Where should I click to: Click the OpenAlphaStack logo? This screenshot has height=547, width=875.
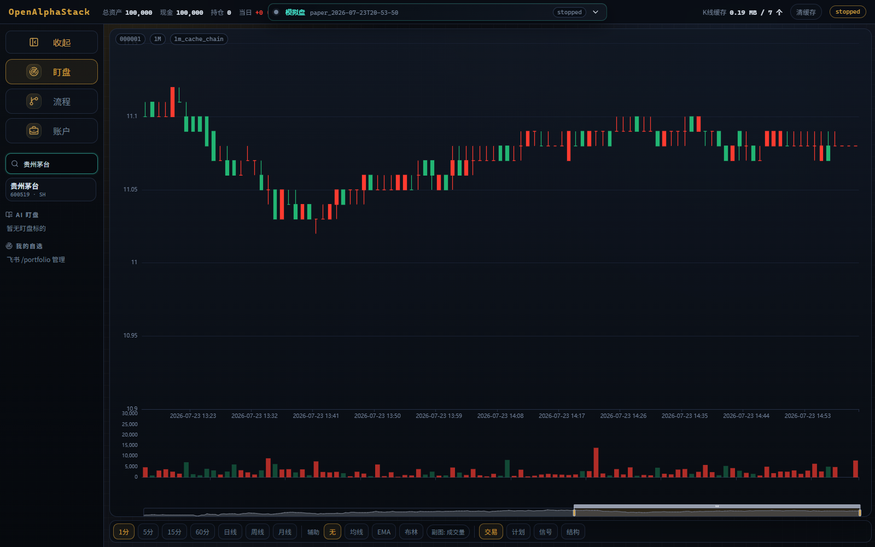[x=49, y=11]
